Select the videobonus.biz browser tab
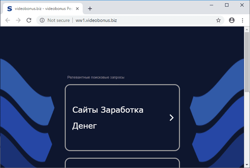The image size is (250, 168). (43, 9)
